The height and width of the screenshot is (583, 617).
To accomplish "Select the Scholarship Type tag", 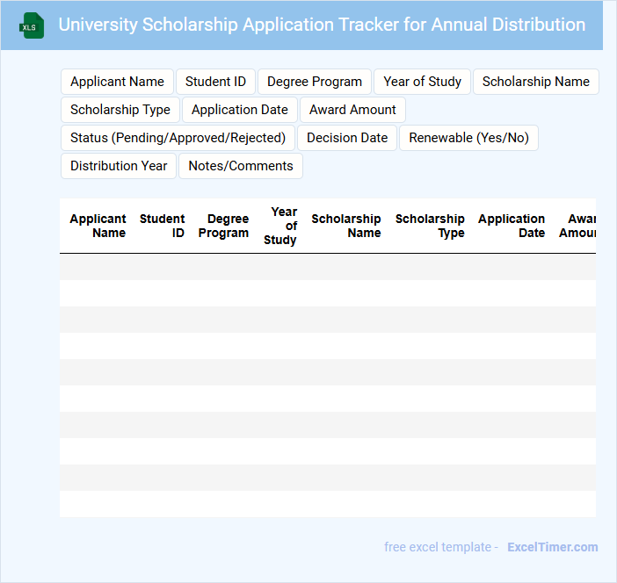I will click(120, 110).
